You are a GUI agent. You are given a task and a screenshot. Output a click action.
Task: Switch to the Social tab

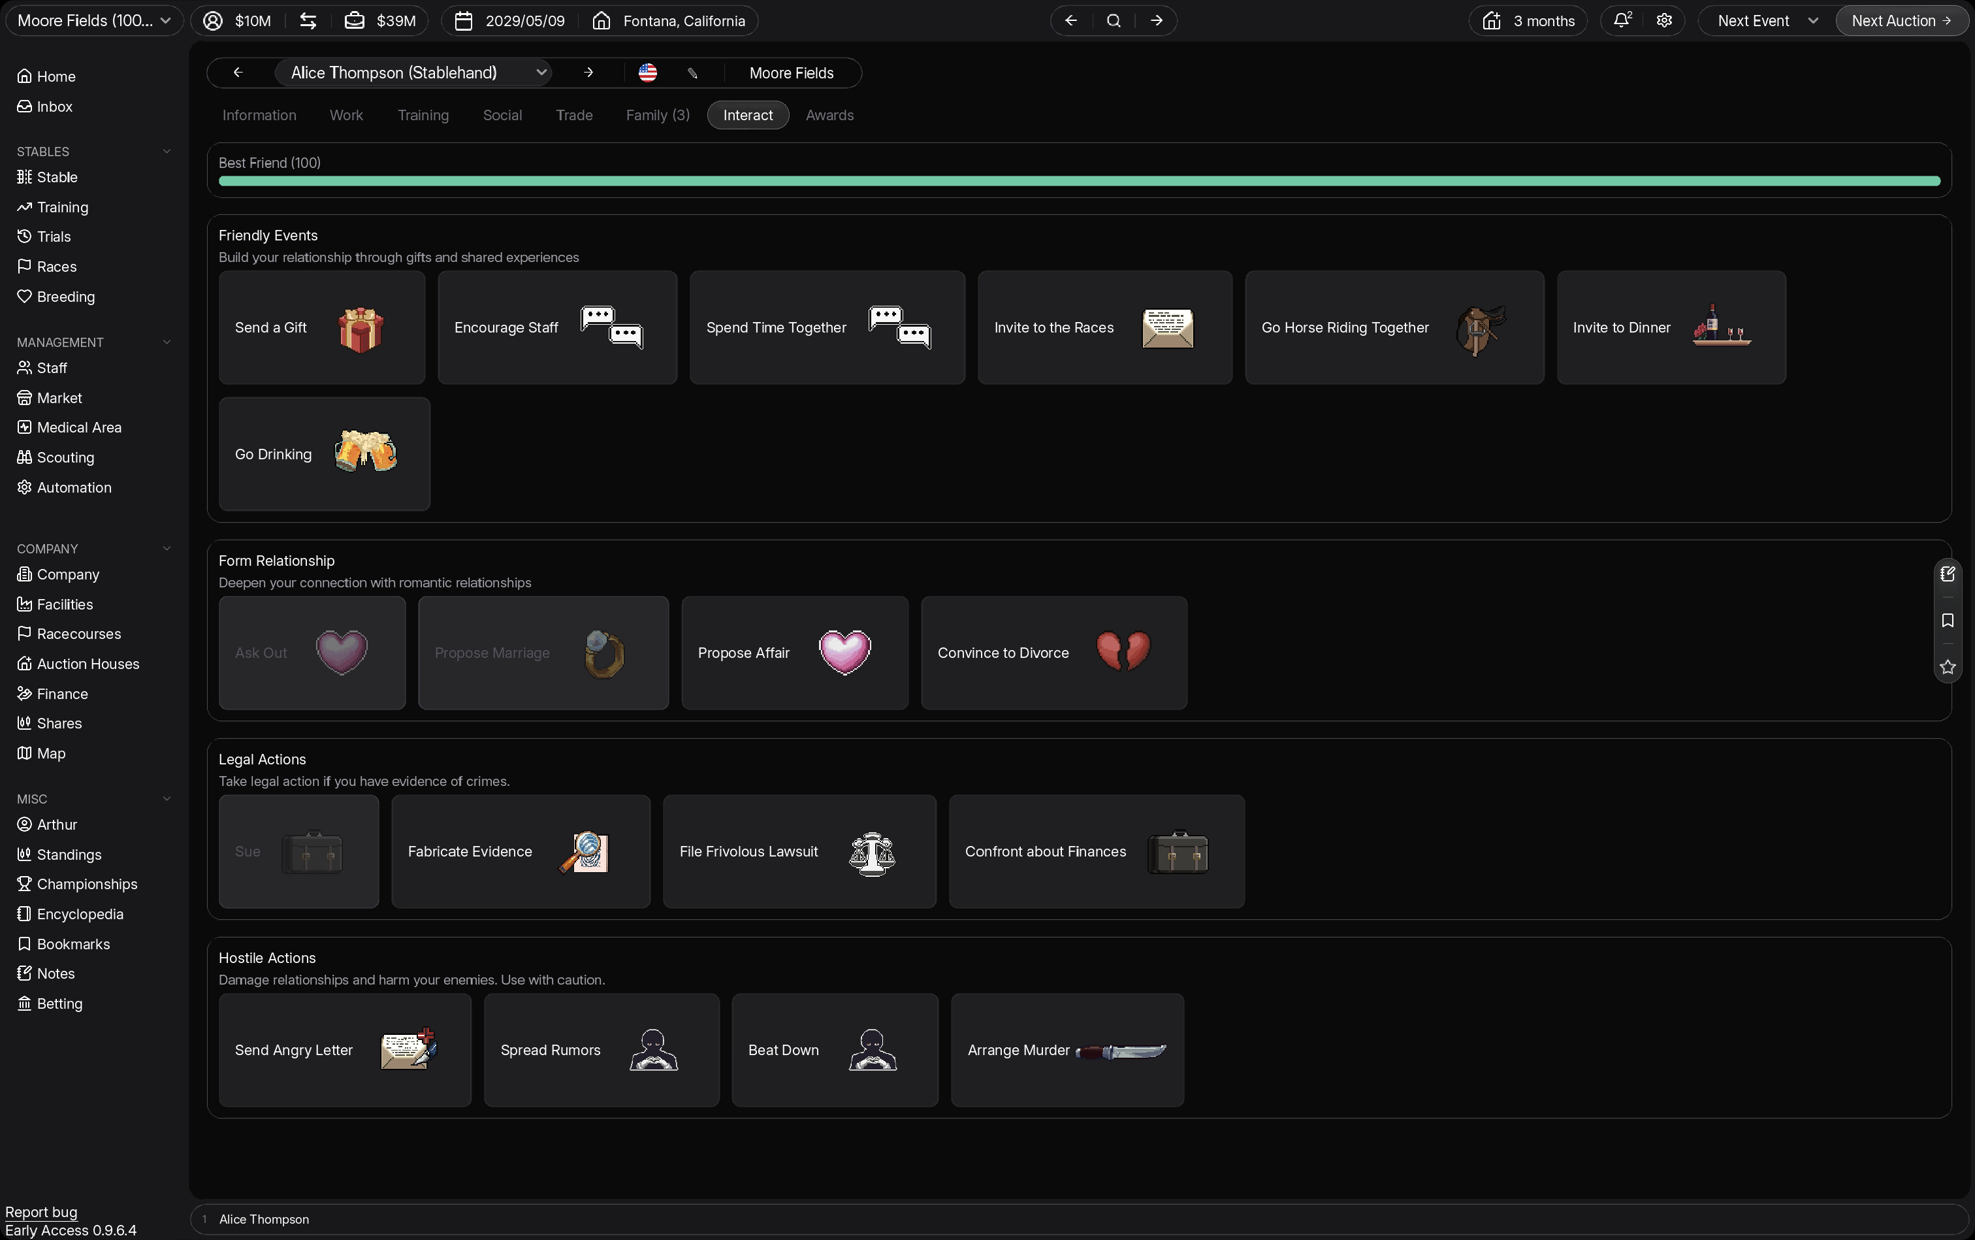(502, 115)
